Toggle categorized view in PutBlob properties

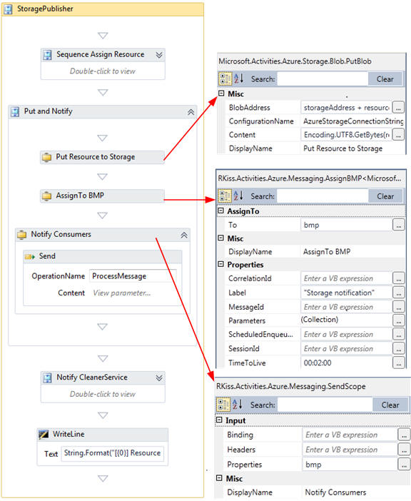coord(225,79)
